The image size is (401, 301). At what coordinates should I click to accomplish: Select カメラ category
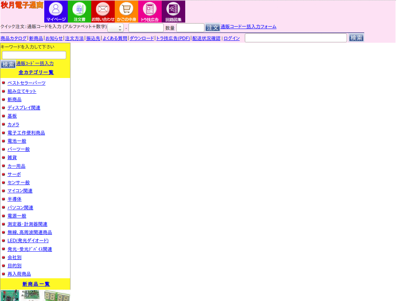[14, 124]
